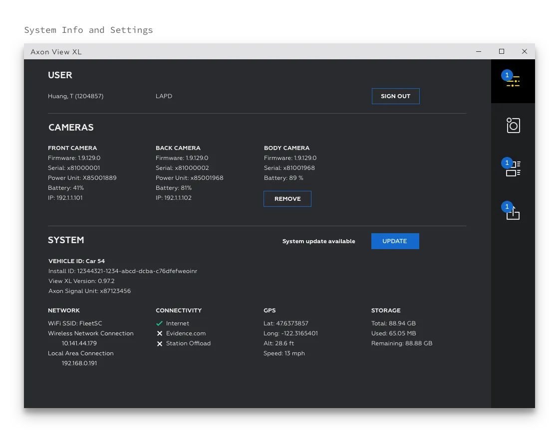Click body camera Serial: x81001968
The image size is (559, 432).
289,167
